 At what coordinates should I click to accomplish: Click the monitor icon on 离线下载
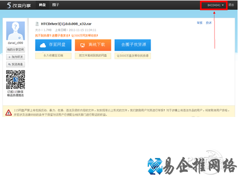(x=83, y=45)
